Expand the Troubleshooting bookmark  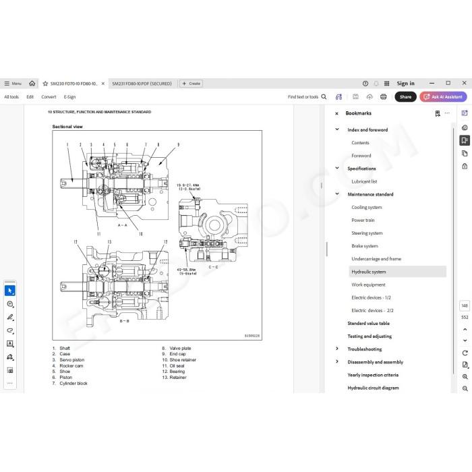(x=337, y=349)
